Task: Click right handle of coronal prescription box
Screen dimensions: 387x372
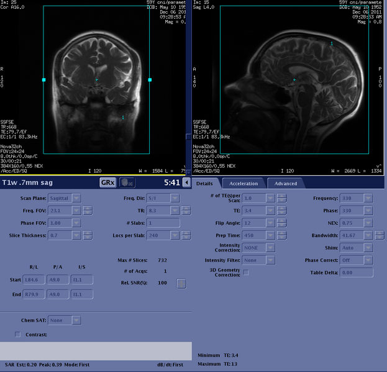Action: point(150,79)
